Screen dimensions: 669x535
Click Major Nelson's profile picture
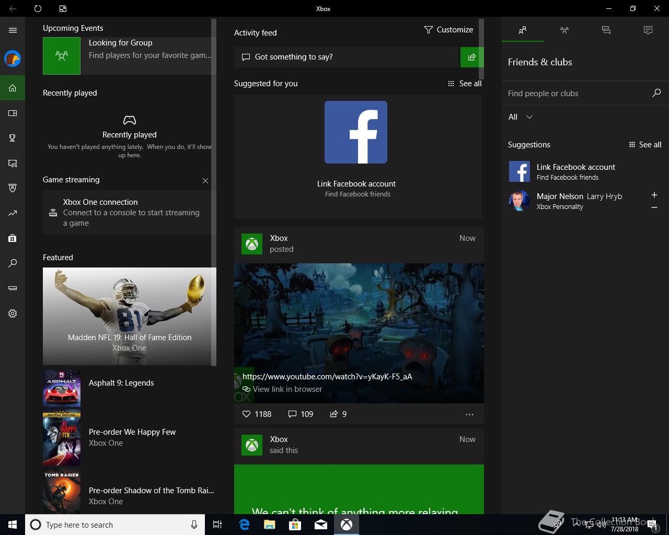tap(520, 201)
